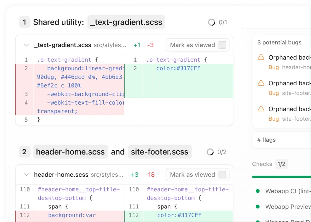Open the Bug link for header-home

[274, 67]
